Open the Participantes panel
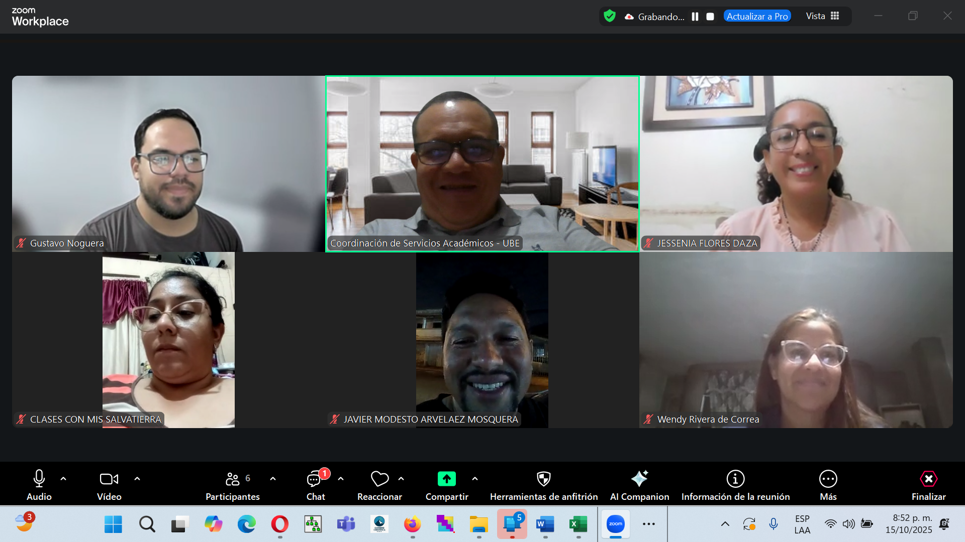965x542 pixels. tap(233, 486)
